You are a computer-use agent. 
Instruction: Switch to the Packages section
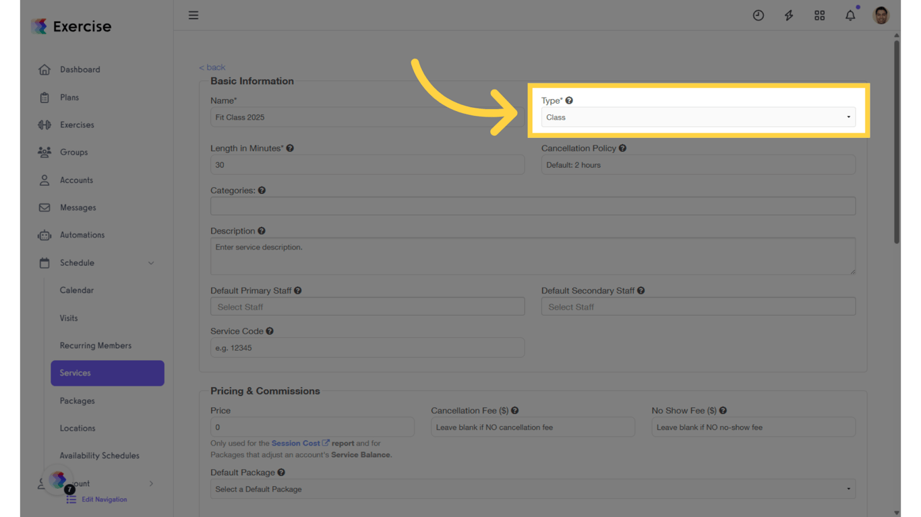(x=77, y=401)
